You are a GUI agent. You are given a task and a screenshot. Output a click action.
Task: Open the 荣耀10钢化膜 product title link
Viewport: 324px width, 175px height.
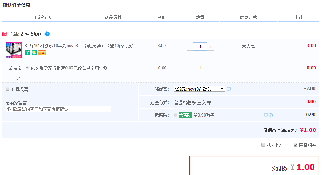(x=53, y=46)
